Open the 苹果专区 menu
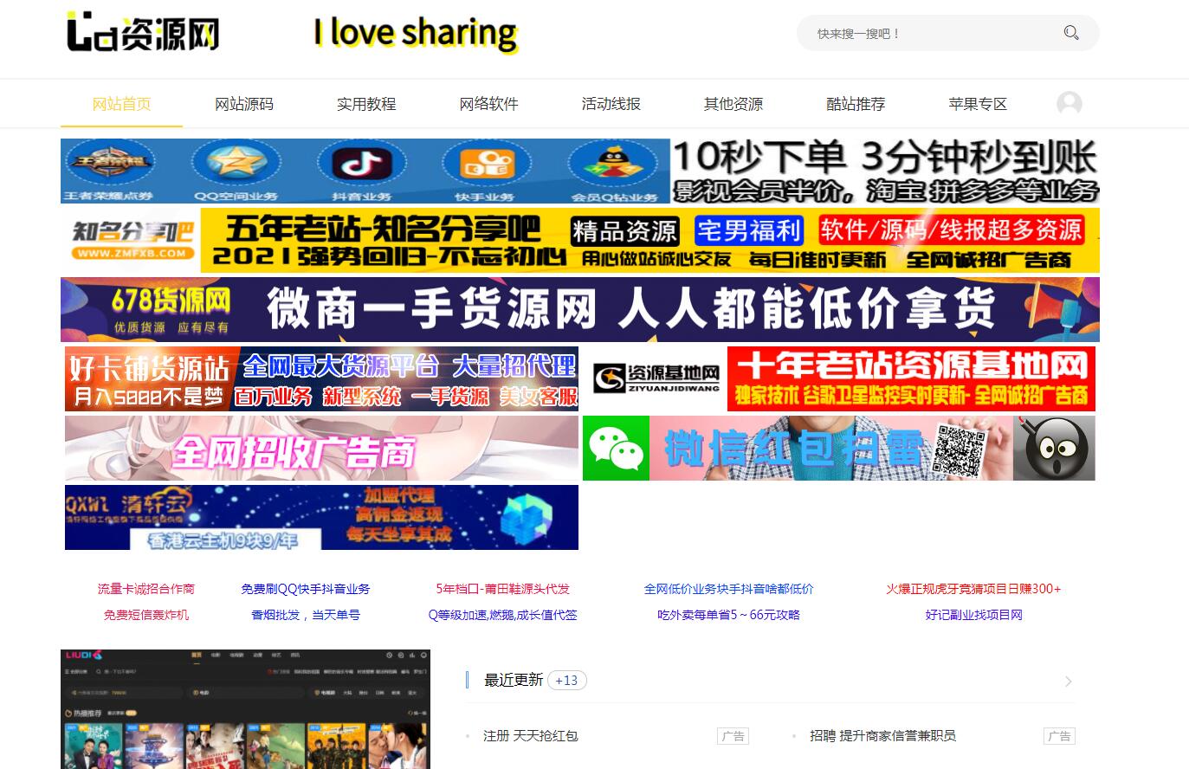 [978, 104]
